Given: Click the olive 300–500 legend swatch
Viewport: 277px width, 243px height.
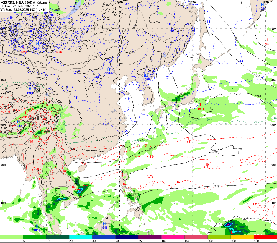Looking at the screenshot, I should click(x=219, y=237).
